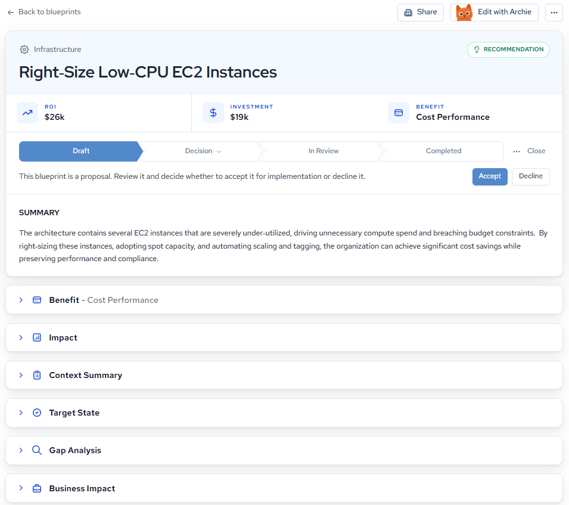This screenshot has height=505, width=569.
Task: Open the stage bar ellipsis menu
Action: (517, 151)
